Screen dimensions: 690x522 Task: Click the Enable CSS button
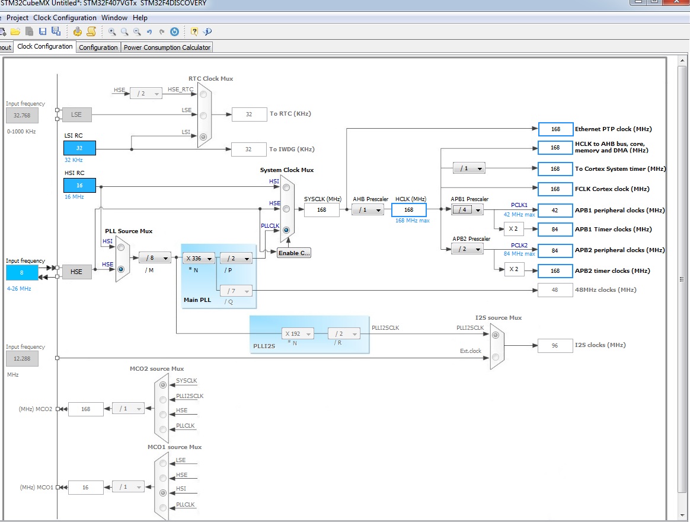[x=294, y=253]
